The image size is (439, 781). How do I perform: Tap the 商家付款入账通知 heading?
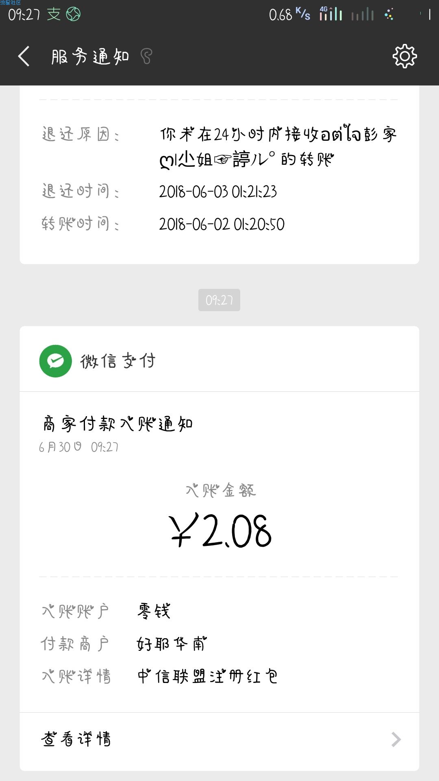point(117,424)
